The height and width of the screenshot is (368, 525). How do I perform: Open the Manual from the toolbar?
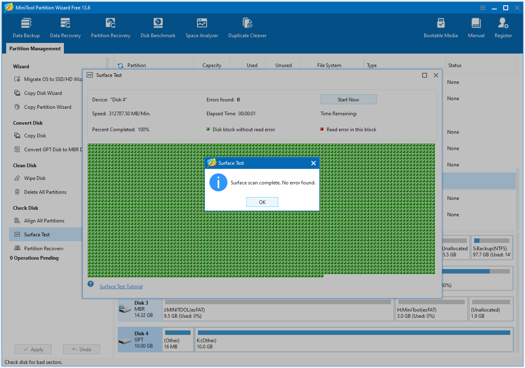pyautogui.click(x=476, y=27)
